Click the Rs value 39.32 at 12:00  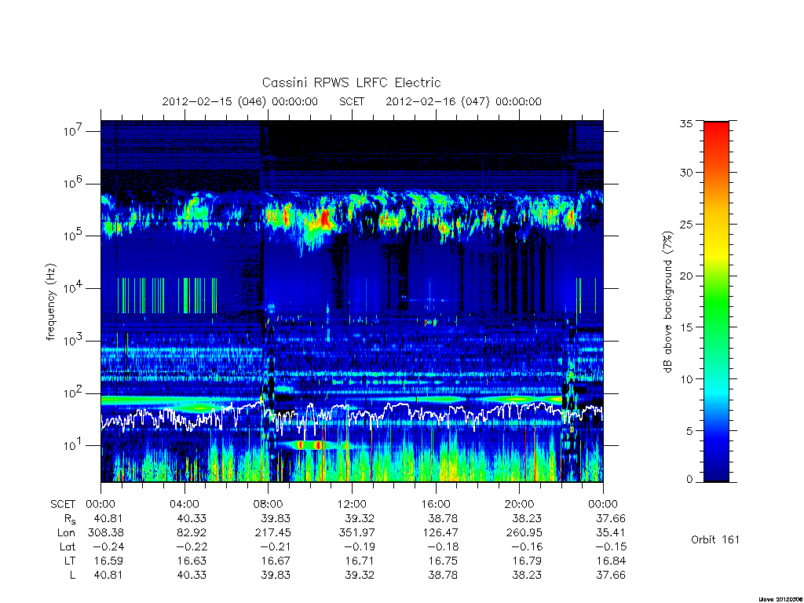[x=359, y=518]
